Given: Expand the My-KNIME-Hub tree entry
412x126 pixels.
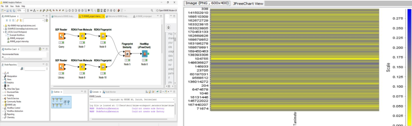Looking at the screenshot, I should [x=4, y=25].
